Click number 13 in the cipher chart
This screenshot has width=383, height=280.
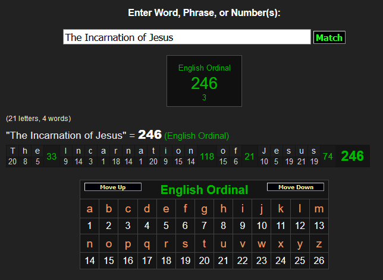pos(319,225)
